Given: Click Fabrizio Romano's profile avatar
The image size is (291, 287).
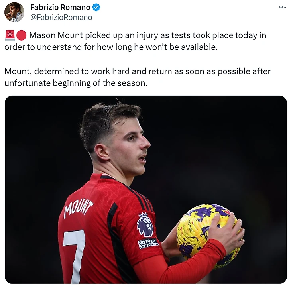Looking at the screenshot, I should point(14,12).
